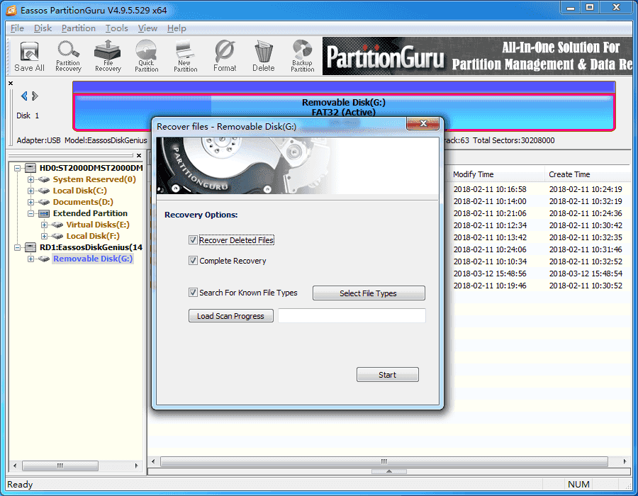Launch the File Recovery tool

click(x=108, y=57)
